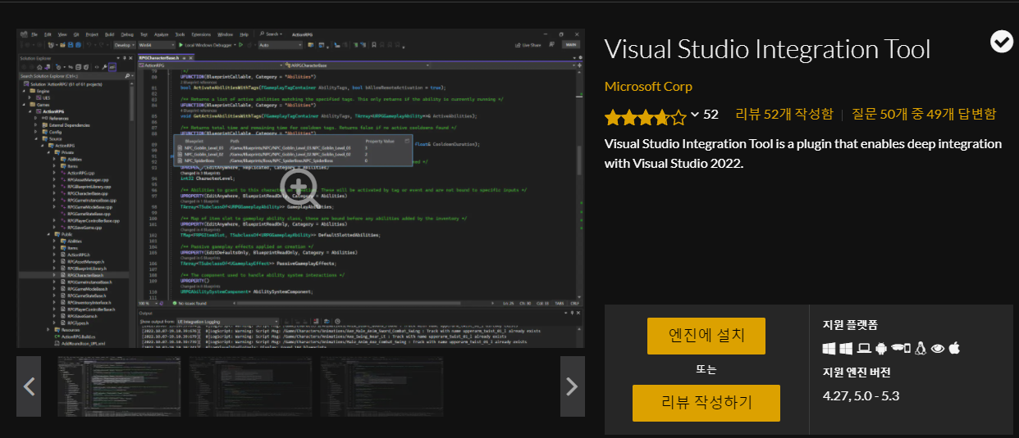Screen dimensions: 1019x438
Task: Click the smartphone iOS platform icon
Action: tap(907, 350)
